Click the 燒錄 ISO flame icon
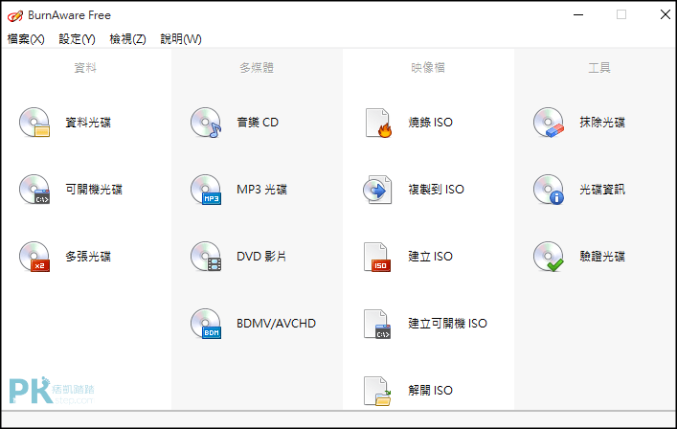 (378, 123)
